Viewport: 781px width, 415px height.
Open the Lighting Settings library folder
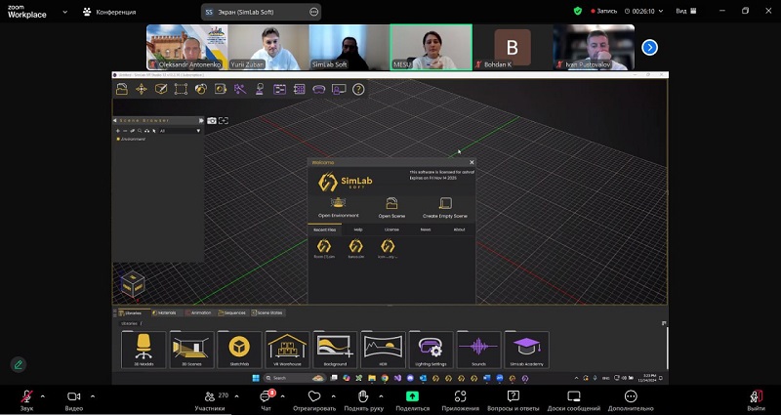click(x=431, y=350)
